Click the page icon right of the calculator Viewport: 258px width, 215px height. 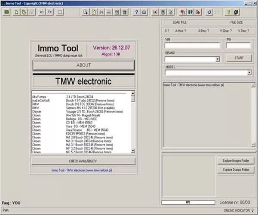[171, 12]
